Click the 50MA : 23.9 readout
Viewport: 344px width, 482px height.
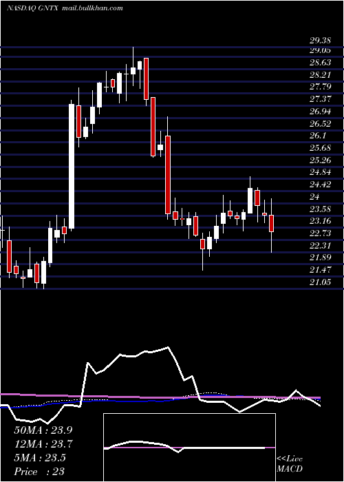[43, 430]
